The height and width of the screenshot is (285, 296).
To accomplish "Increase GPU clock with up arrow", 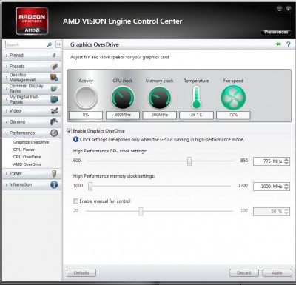I will [x=286, y=159].
